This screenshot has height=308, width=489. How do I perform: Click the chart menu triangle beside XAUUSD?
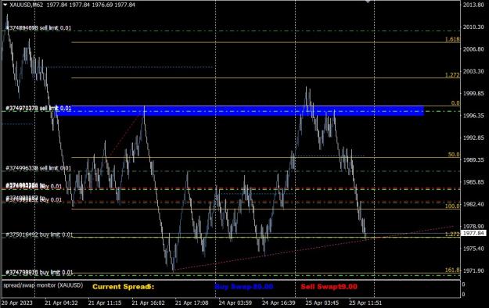(x=5, y=5)
